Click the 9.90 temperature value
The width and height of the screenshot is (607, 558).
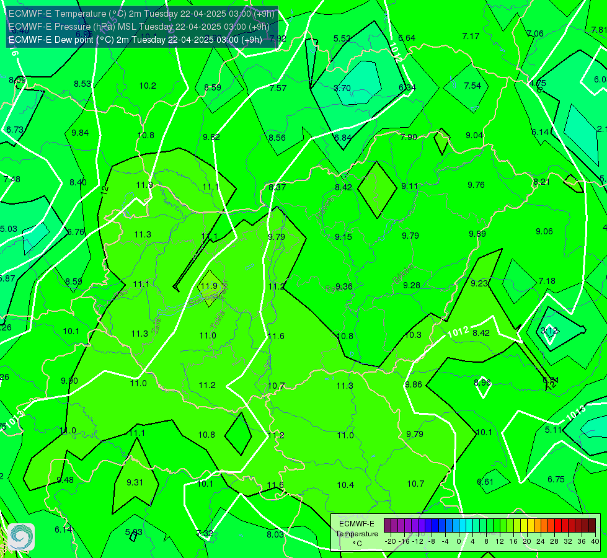pyautogui.click(x=69, y=381)
